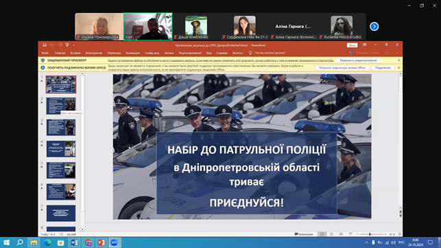Image resolution: width=441 pixels, height=248 pixels.
Task: Switch to the Вставка ribbon tab
Action: click(x=75, y=53)
